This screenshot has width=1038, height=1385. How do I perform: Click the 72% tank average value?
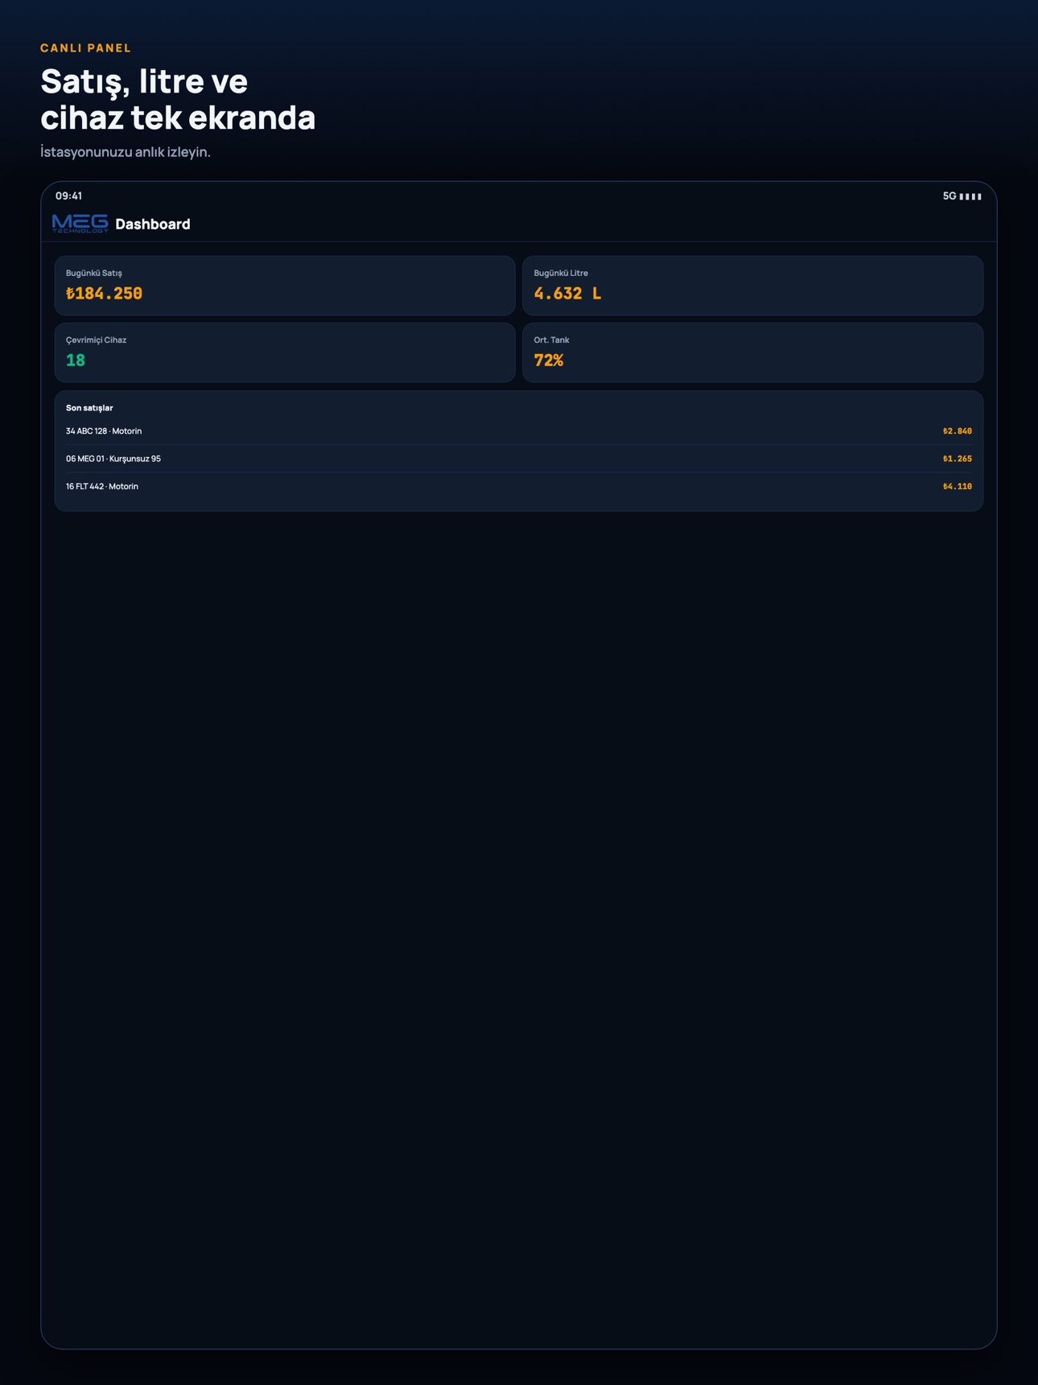click(549, 361)
